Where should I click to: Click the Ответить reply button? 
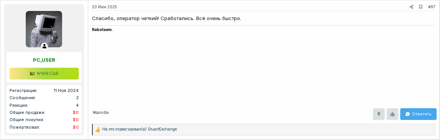[418, 114]
